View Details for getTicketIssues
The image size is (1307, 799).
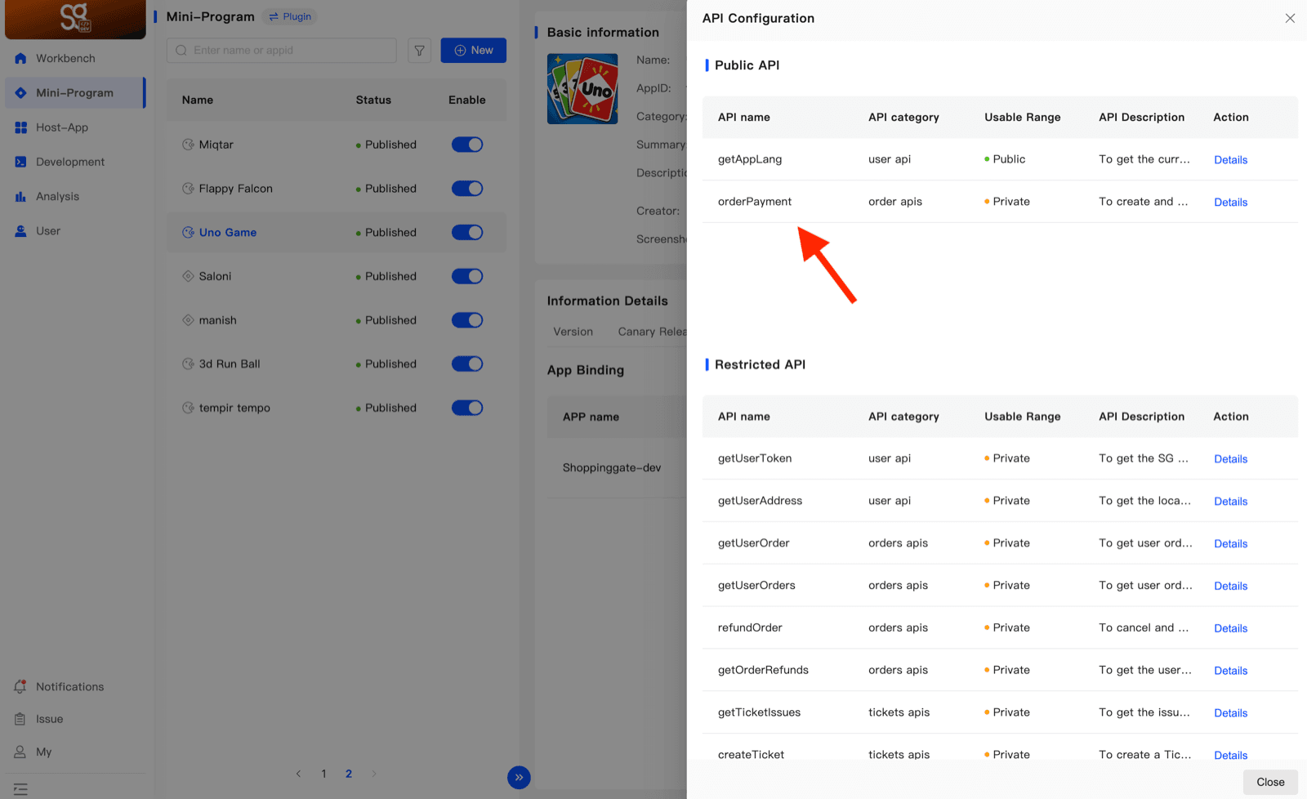point(1230,713)
